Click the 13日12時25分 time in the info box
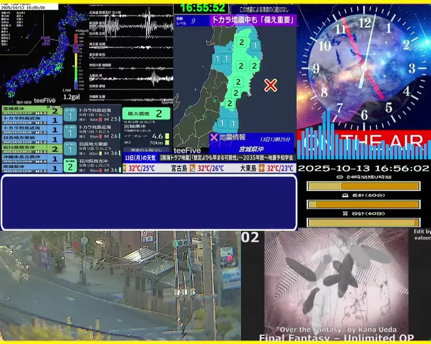This screenshot has width=431, height=344. click(275, 139)
